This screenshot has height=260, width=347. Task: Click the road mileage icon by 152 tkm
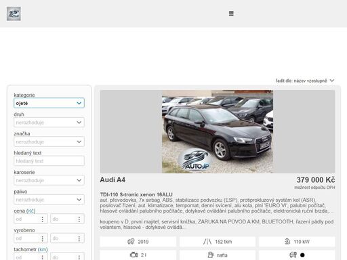pos(207,242)
